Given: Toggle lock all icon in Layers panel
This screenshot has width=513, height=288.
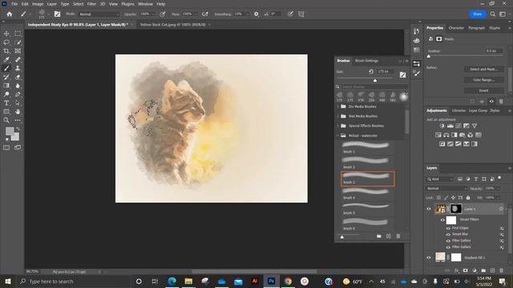Looking at the screenshot, I should tap(468, 198).
